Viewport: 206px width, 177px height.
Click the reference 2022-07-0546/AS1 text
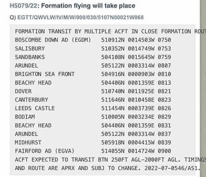coord(172,168)
